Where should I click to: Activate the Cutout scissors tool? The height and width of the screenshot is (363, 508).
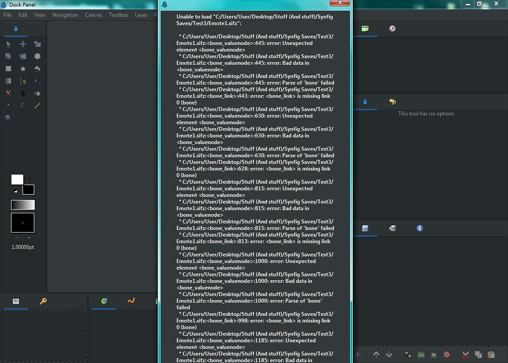click(x=8, y=93)
